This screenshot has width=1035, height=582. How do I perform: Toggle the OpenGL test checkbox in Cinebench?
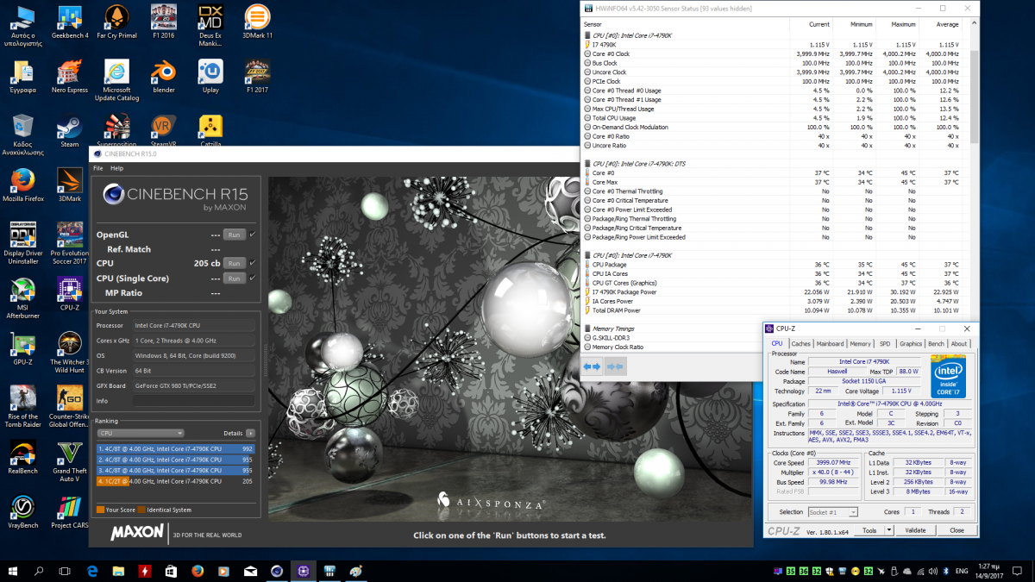(x=252, y=235)
